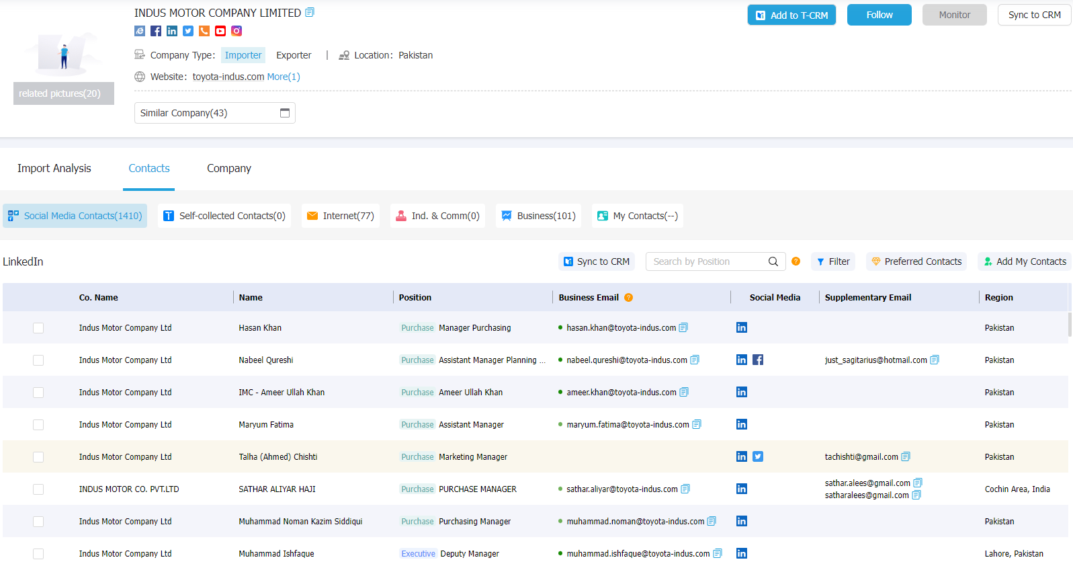Open the company's YouTube icon in header
The image size is (1073, 566).
[x=220, y=31]
